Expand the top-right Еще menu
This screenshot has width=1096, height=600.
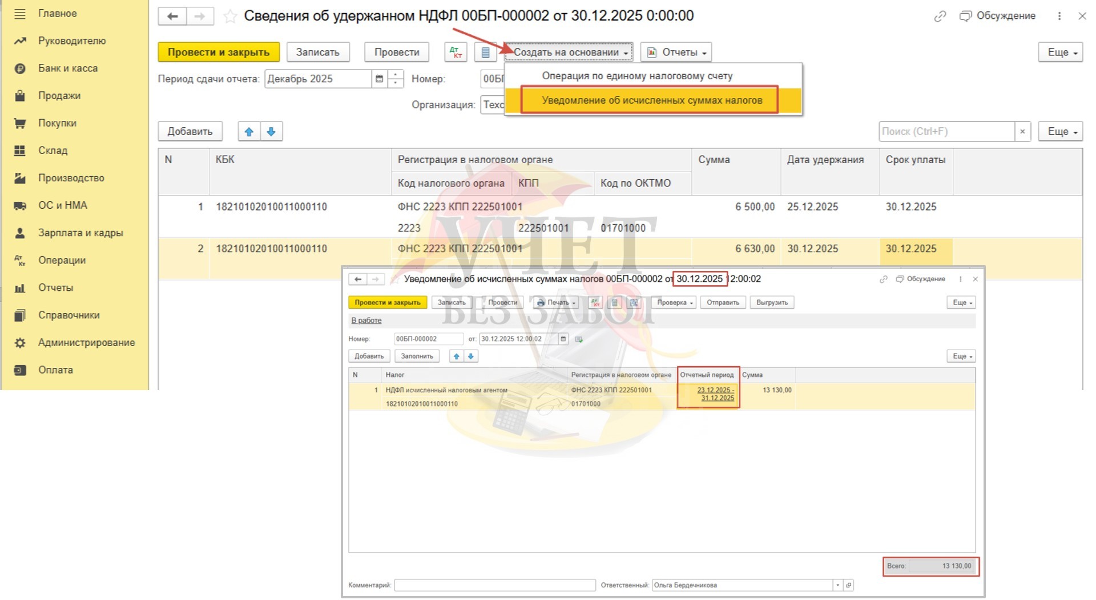[x=1060, y=52]
